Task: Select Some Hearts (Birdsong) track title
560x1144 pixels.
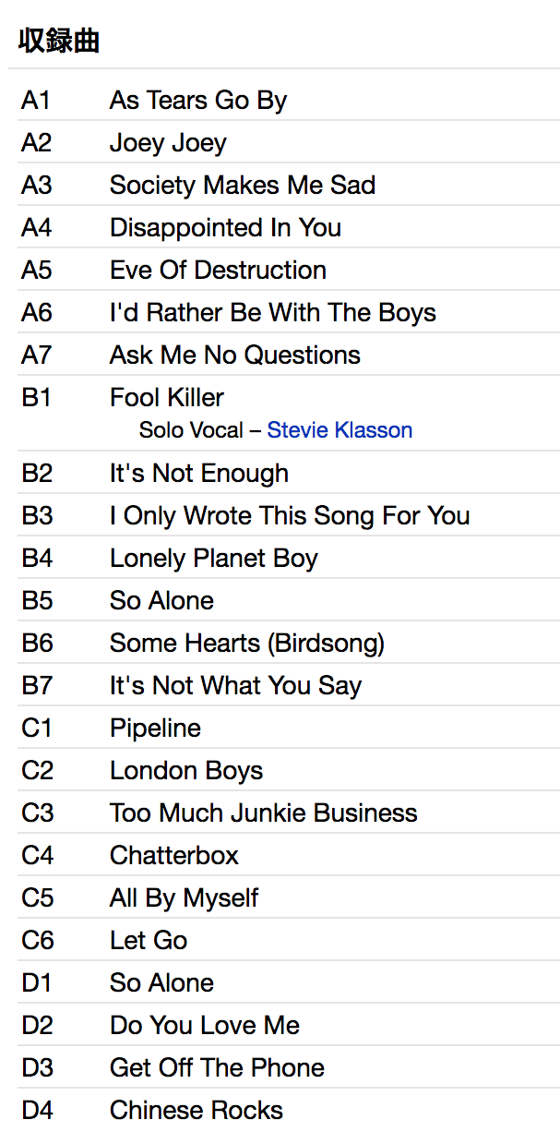Action: [x=247, y=644]
